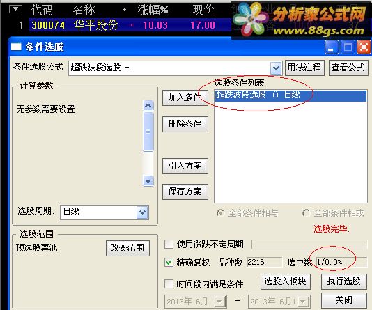Click the down arrow of 计算参数 scrollbar

pos(148,180)
